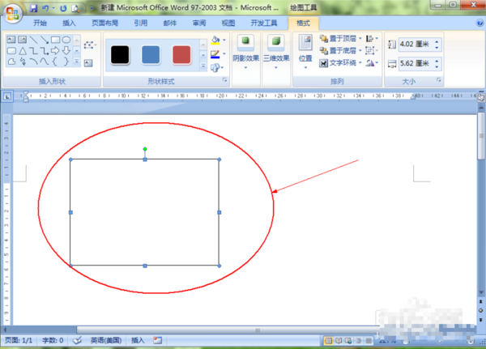Click the shape outline pen icon
Image resolution: width=486 pixels, height=349 pixels.
pyautogui.click(x=215, y=54)
